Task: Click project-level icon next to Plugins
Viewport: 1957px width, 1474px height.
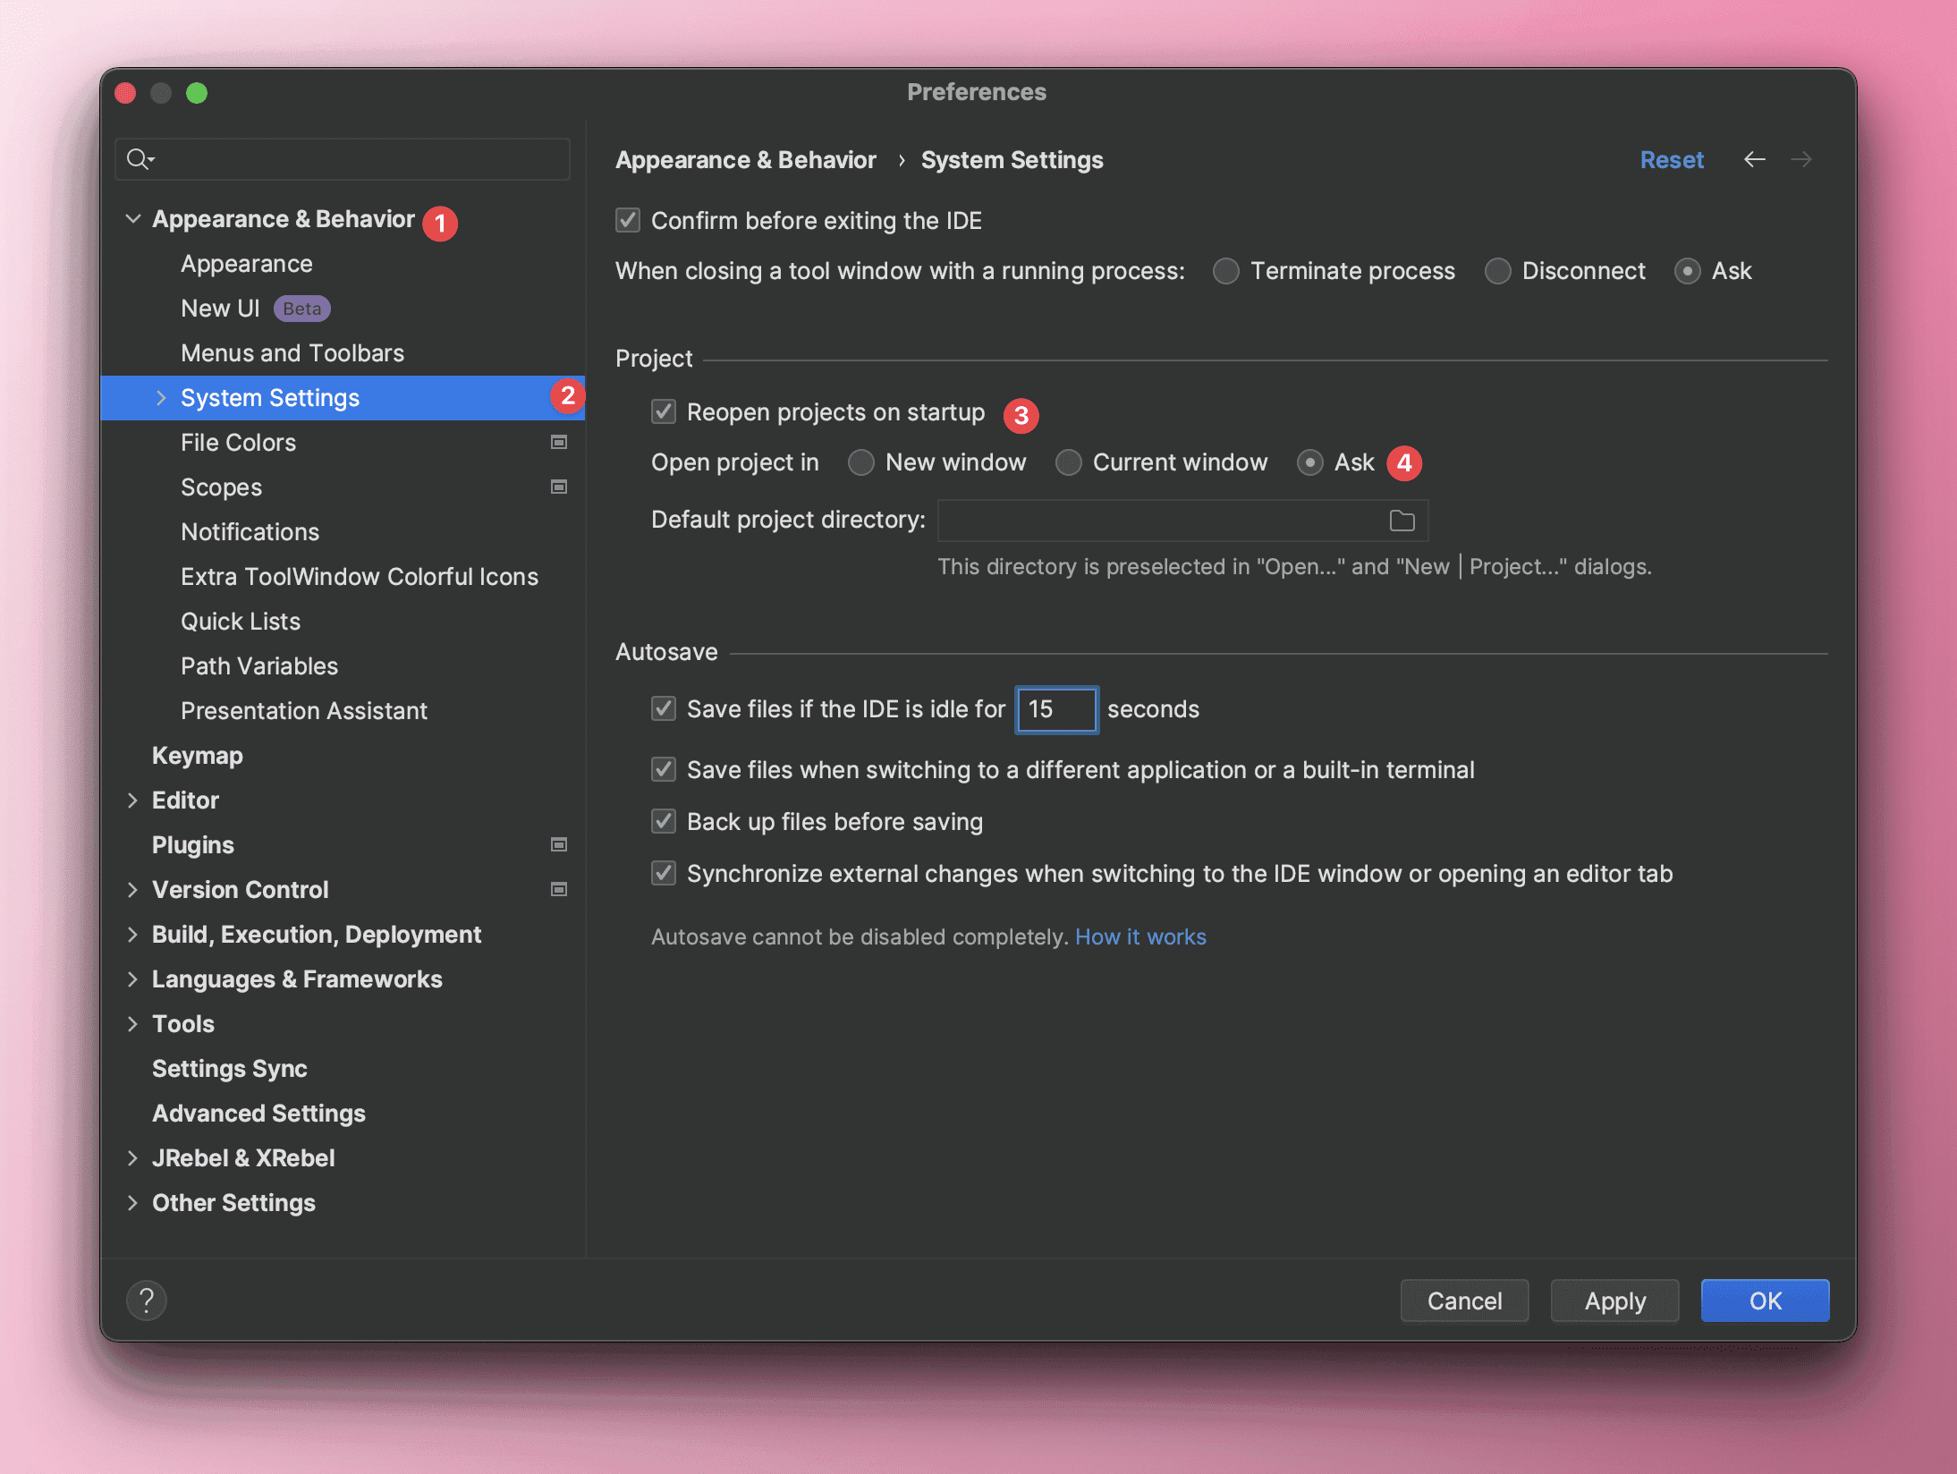Action: tap(559, 844)
